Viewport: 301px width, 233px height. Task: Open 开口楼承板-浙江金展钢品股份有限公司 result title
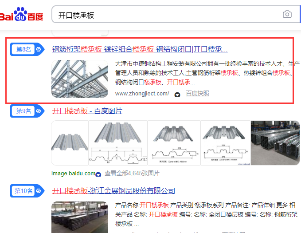point(113,191)
